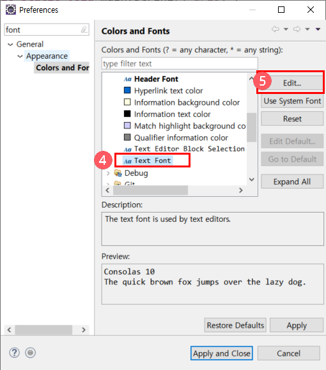
Task: Select Hyperlink text color swatch
Action: (x=127, y=90)
